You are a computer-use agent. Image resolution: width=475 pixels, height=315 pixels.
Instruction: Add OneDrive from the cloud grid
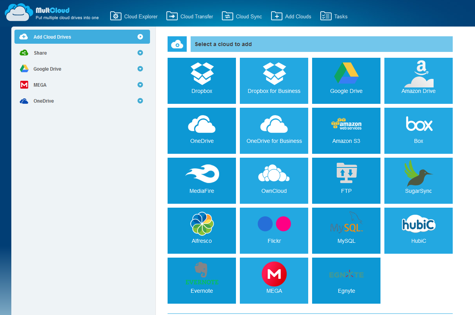[202, 131]
